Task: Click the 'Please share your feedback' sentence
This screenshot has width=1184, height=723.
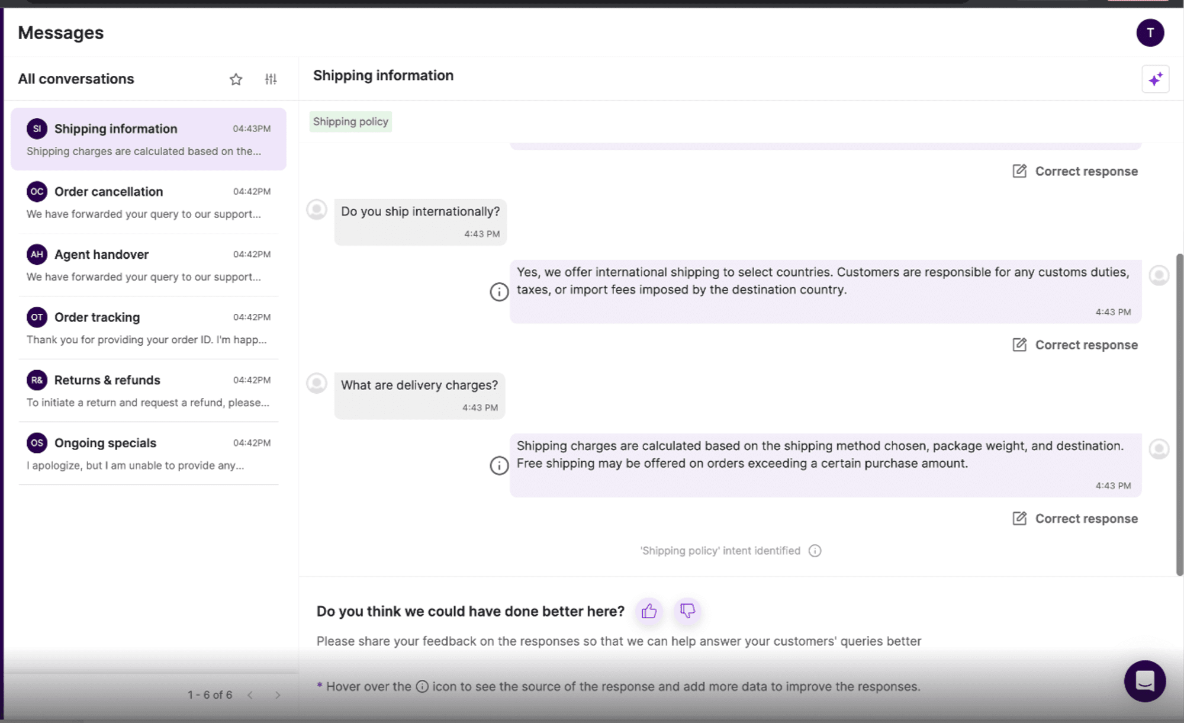Action: click(619, 641)
